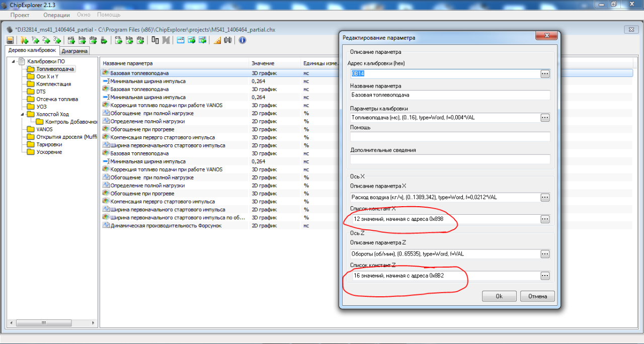Screen dimensions: 644x344
Task: Open browse button for Список констант X
Action: click(x=544, y=219)
